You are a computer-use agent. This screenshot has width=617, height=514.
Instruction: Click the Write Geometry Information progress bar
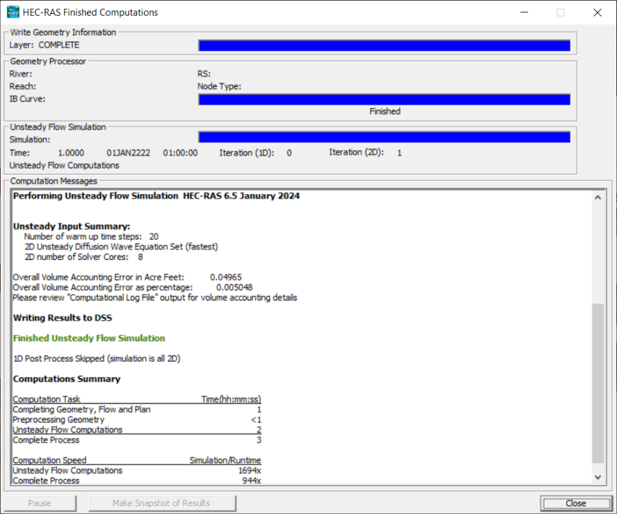(385, 46)
